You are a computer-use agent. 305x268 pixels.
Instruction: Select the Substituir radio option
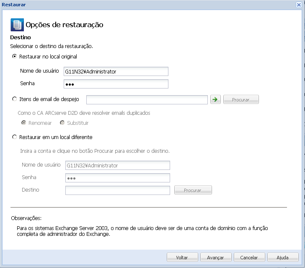[62, 123]
